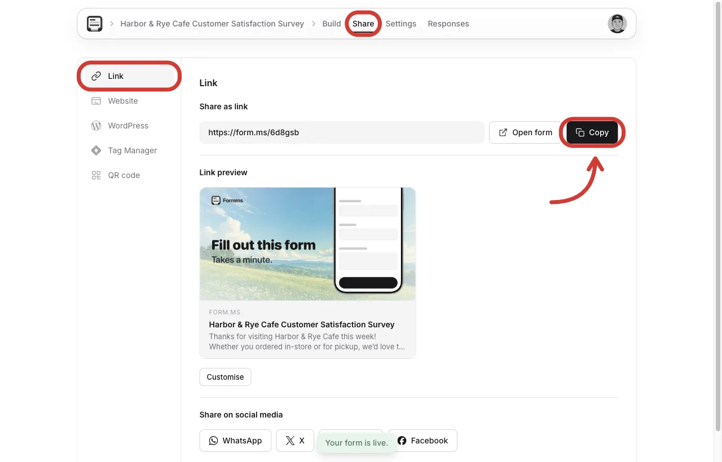Click the preview card survey title

tap(302, 325)
